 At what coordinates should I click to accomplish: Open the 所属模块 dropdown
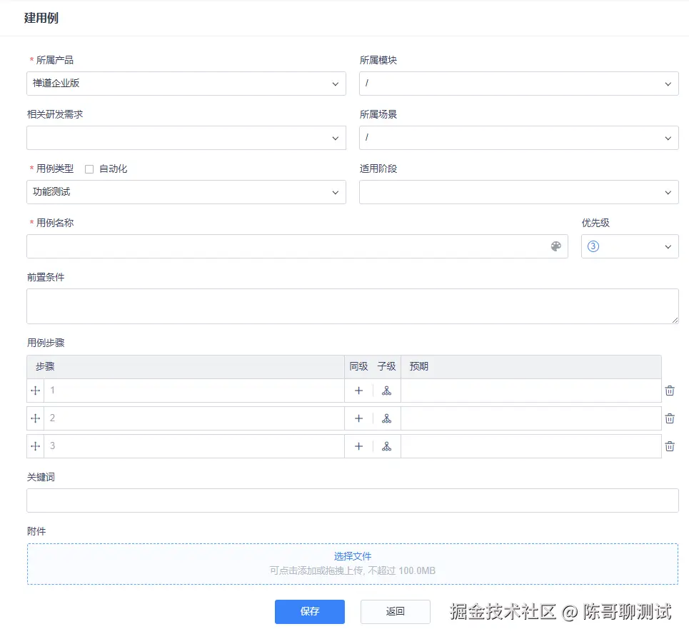click(668, 84)
